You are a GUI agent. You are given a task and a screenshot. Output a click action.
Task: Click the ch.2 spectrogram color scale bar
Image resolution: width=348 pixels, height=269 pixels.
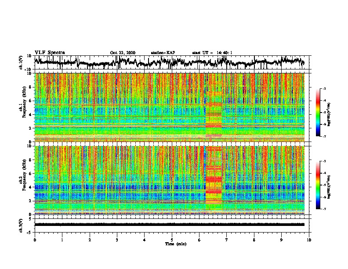point(318,185)
